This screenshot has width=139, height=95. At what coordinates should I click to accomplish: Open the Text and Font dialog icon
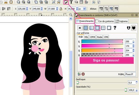point(71,2)
